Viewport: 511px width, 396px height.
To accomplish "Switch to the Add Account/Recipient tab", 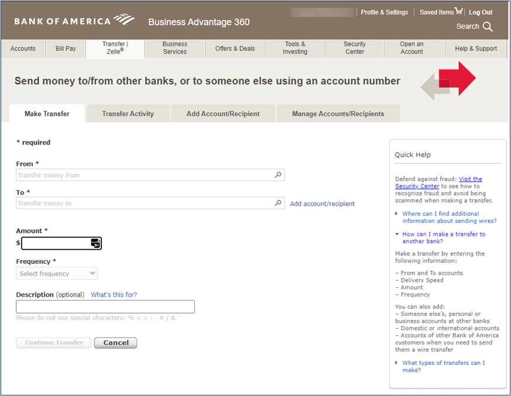I will pyautogui.click(x=223, y=113).
